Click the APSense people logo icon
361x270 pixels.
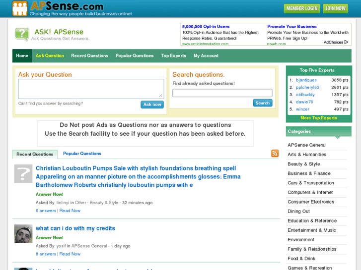[x=20, y=8]
